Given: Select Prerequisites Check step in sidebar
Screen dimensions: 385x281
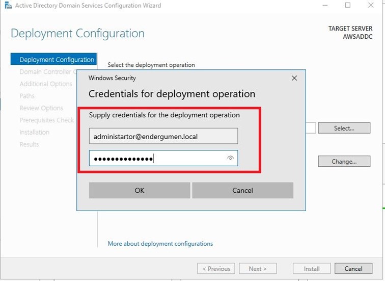Looking at the screenshot, I should [47, 120].
